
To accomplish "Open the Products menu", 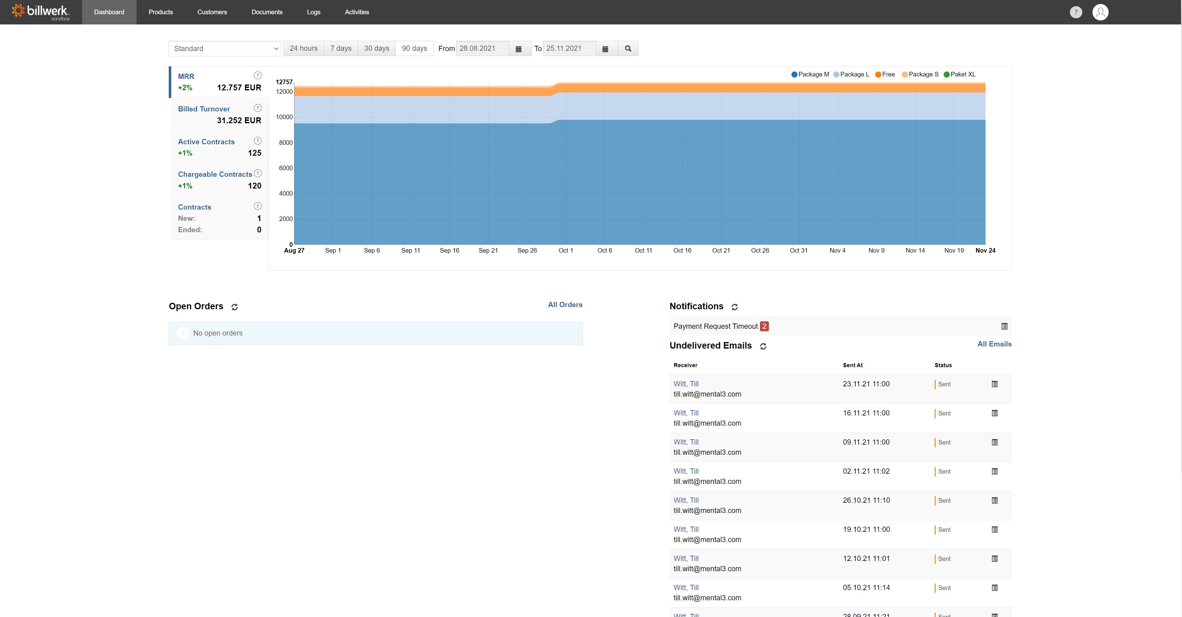I will pos(161,12).
